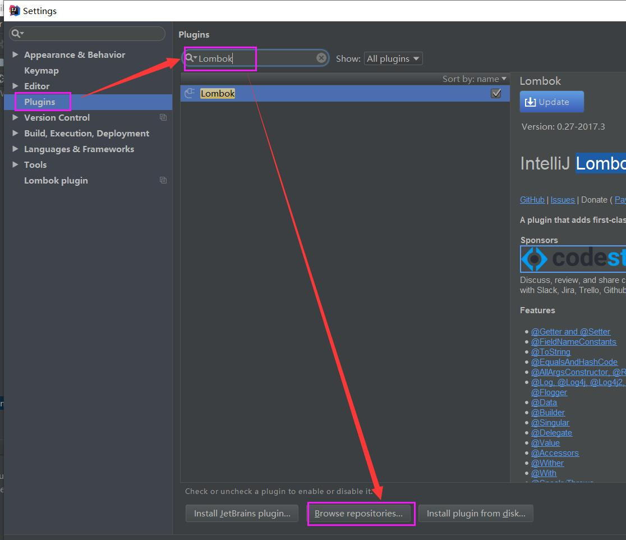Select Keymap in the settings tree

[41, 71]
